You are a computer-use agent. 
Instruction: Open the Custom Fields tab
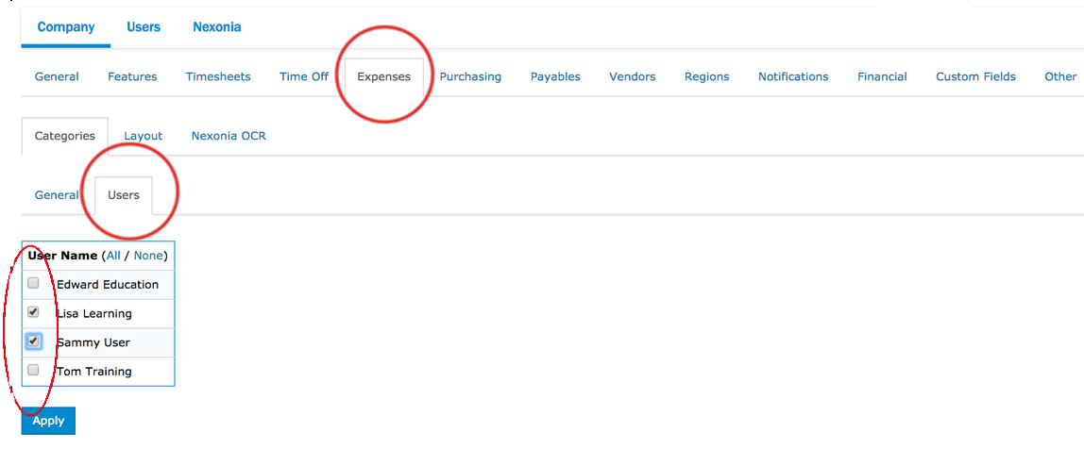(975, 77)
